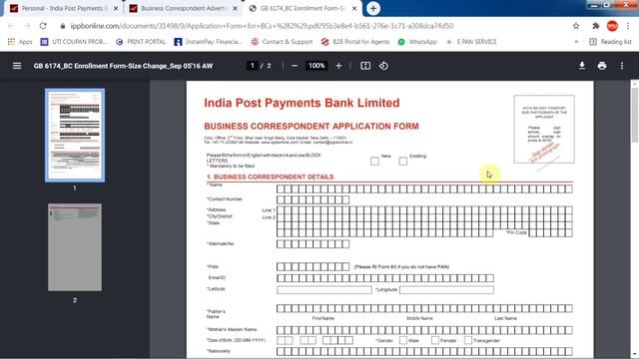Tick the Male gender checkbox
This screenshot has height=359, width=639.
(x=403, y=340)
